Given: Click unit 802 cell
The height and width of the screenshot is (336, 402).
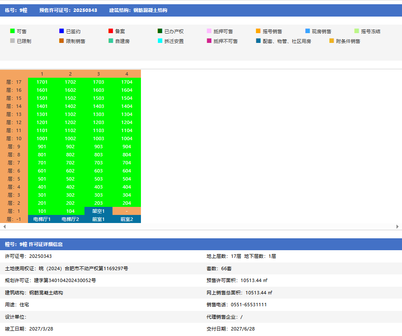Looking at the screenshot, I should (x=70, y=155).
